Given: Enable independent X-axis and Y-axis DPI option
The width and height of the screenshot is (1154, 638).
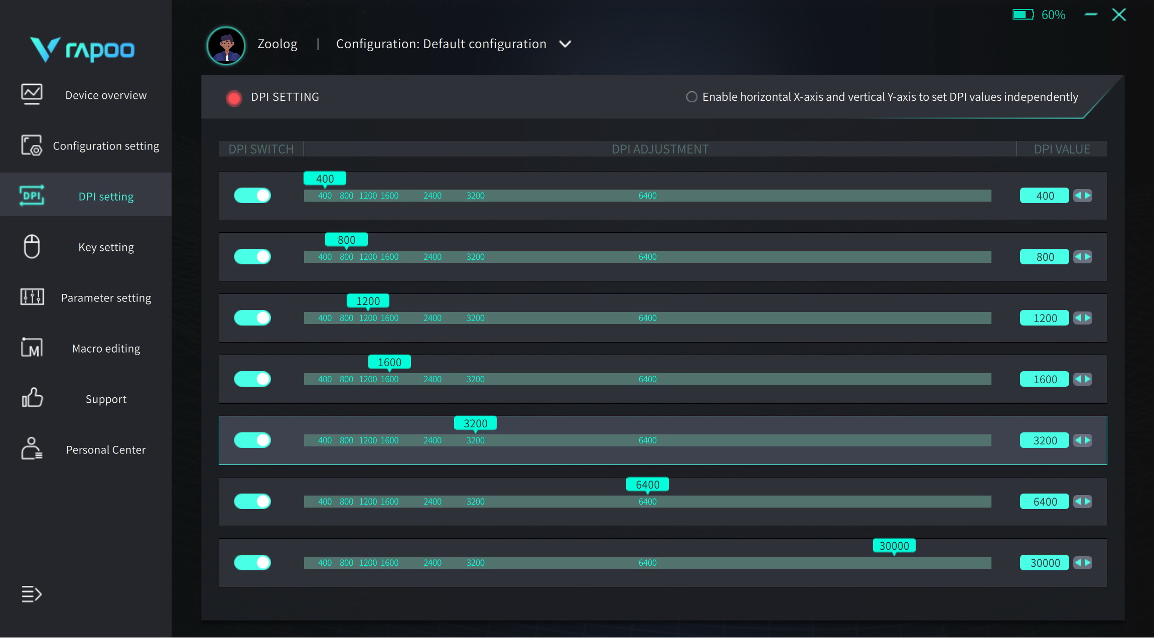Looking at the screenshot, I should (x=691, y=97).
